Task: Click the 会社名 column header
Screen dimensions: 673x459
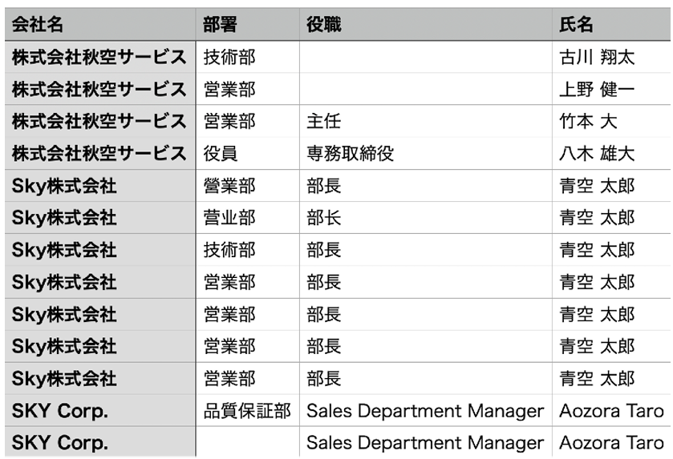Action: (x=100, y=24)
